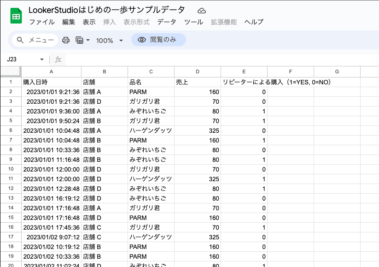
Task: Click the menu search magnifier icon
Action: point(20,40)
